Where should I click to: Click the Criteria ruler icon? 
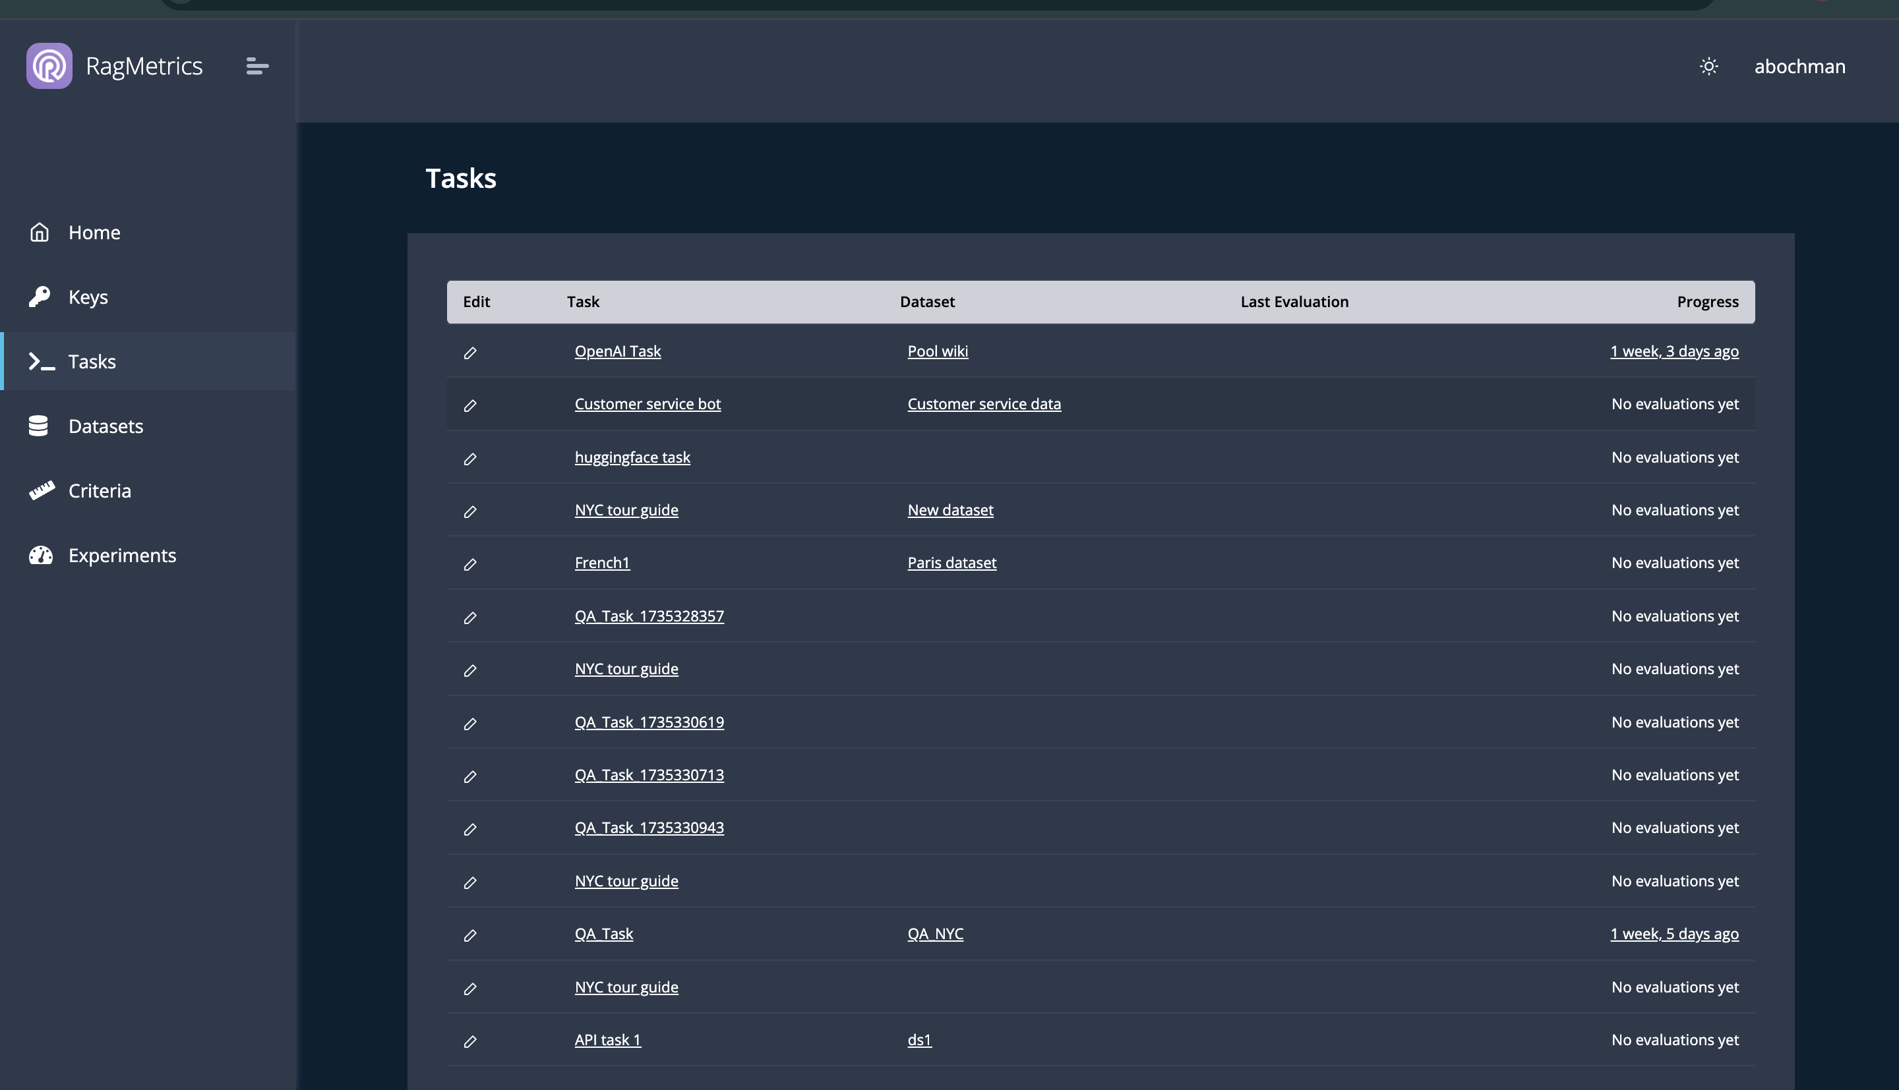pyautogui.click(x=41, y=490)
